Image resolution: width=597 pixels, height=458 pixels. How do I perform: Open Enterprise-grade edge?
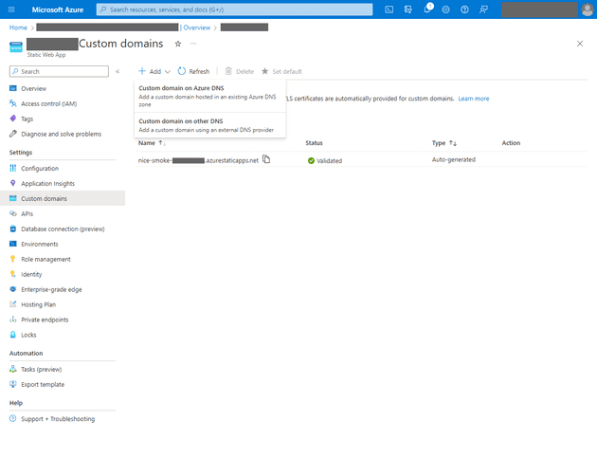(51, 289)
